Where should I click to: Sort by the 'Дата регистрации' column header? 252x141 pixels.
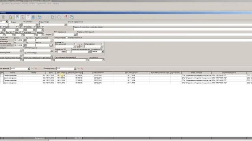point(131,73)
